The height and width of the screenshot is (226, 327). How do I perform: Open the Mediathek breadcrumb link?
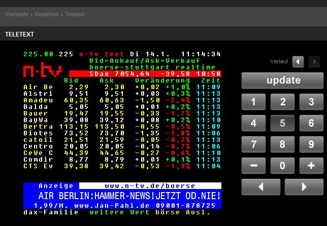pyautogui.click(x=47, y=14)
